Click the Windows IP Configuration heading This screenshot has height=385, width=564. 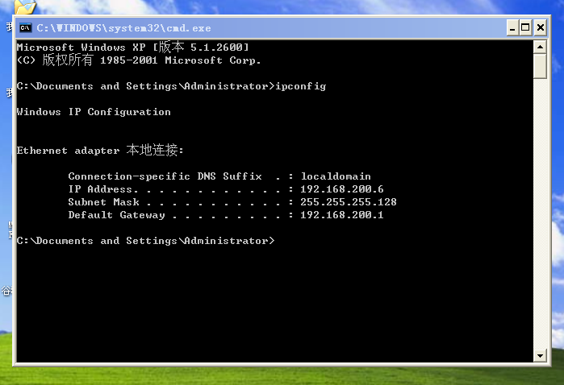pyautogui.click(x=94, y=112)
